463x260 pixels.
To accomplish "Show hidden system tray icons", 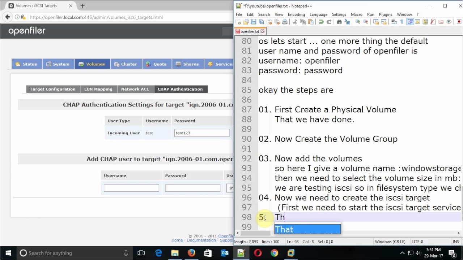I will coord(402,253).
